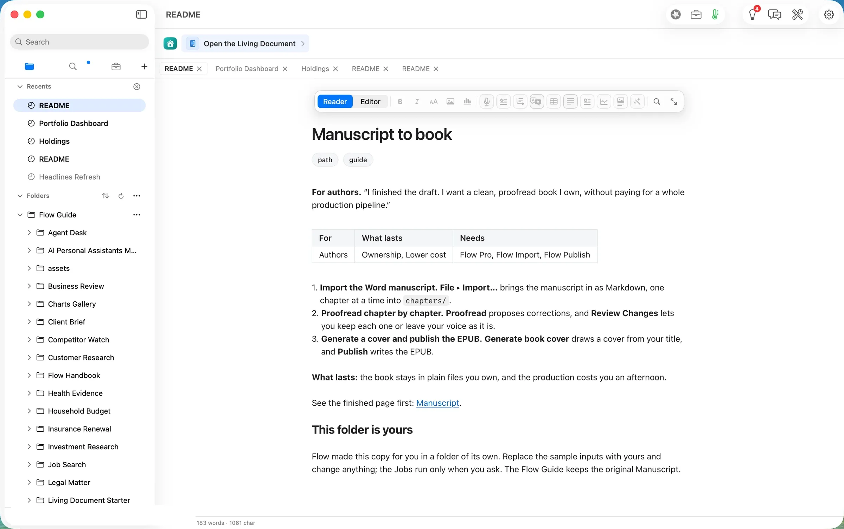Clear the Recents list
Image resolution: width=844 pixels, height=529 pixels.
[137, 86]
